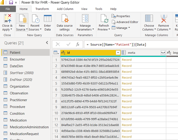Select the Observation query
Viewport: 178px width, 140px height.
pyautogui.click(x=25, y=93)
